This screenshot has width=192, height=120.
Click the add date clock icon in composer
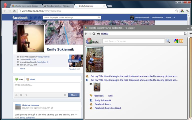pyautogui.click(x=21, y=95)
